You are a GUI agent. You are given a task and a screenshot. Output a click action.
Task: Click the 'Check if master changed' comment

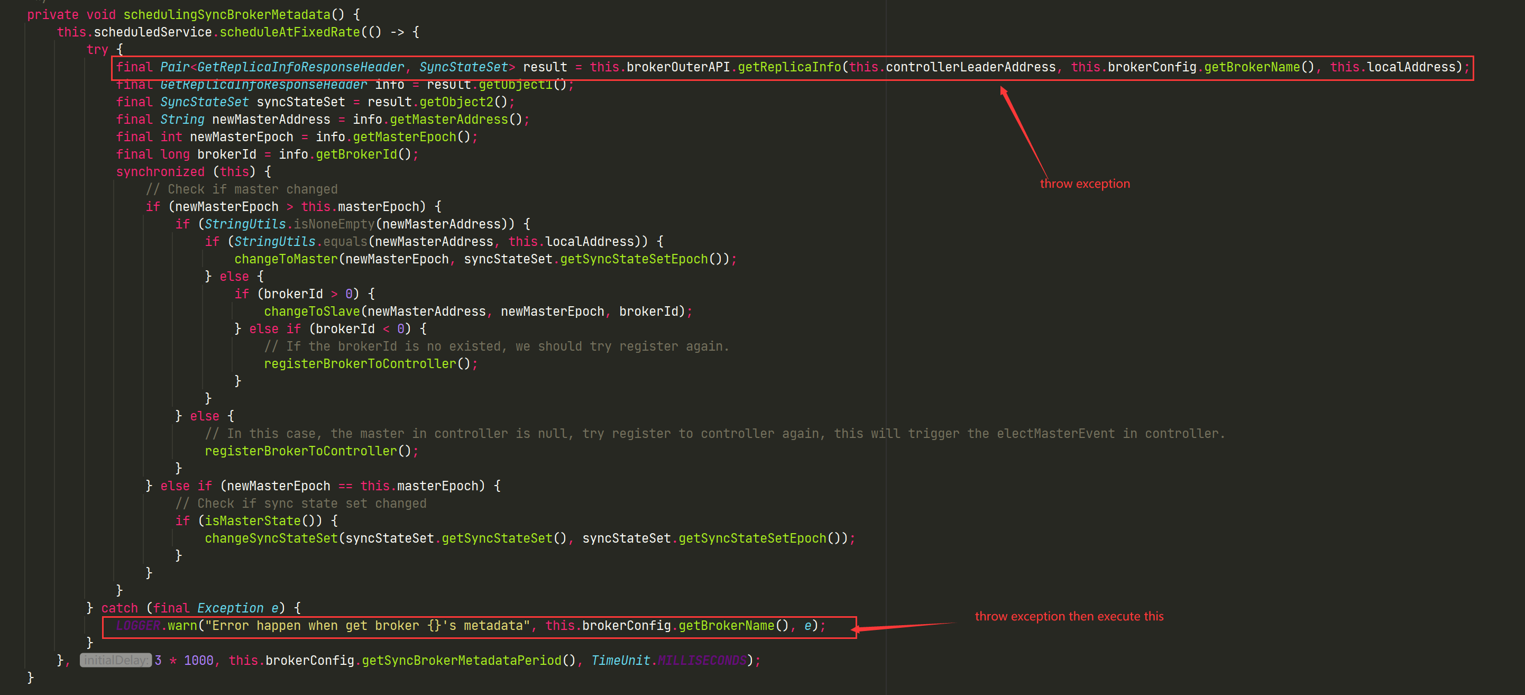pyautogui.click(x=242, y=189)
